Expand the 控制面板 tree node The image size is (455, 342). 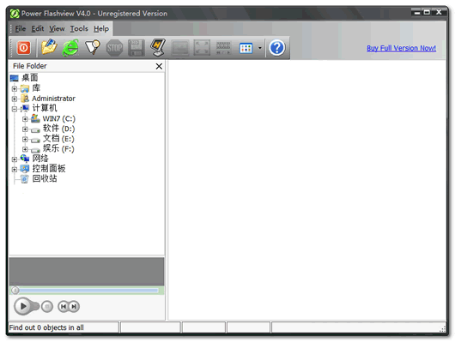[15, 169]
